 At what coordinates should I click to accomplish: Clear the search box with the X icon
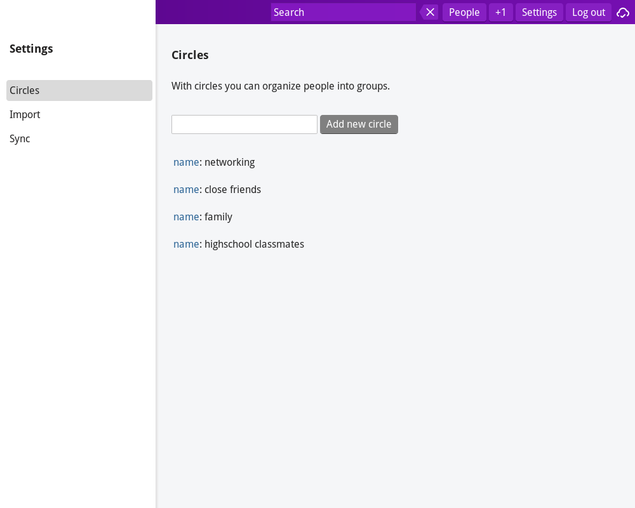tap(430, 12)
